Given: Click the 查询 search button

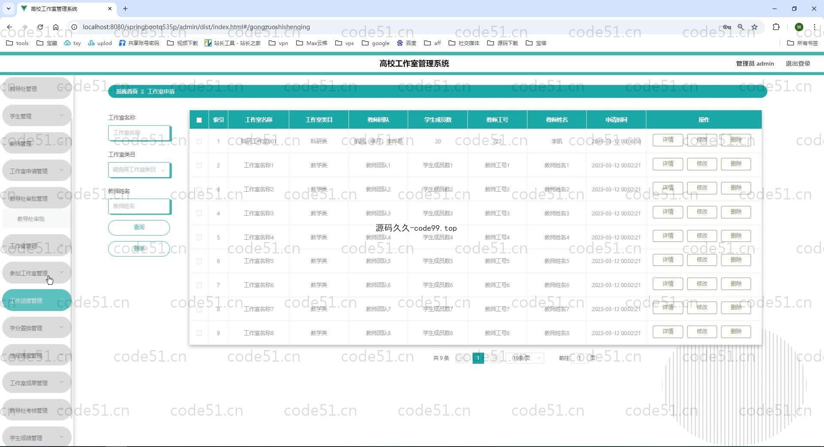Looking at the screenshot, I should click(x=139, y=227).
